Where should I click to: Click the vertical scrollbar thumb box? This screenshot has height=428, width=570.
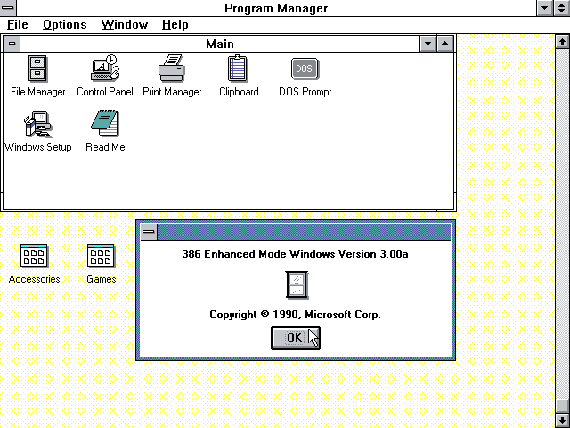[x=562, y=407]
